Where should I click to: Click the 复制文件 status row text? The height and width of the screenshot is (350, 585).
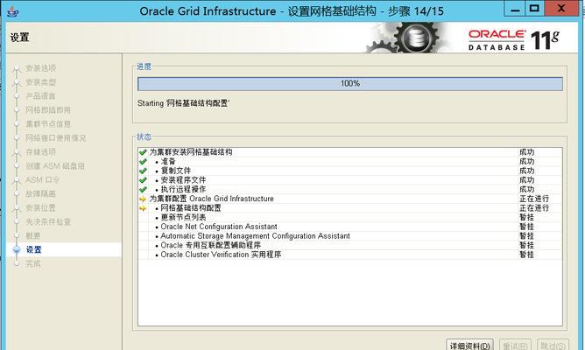coord(176,171)
